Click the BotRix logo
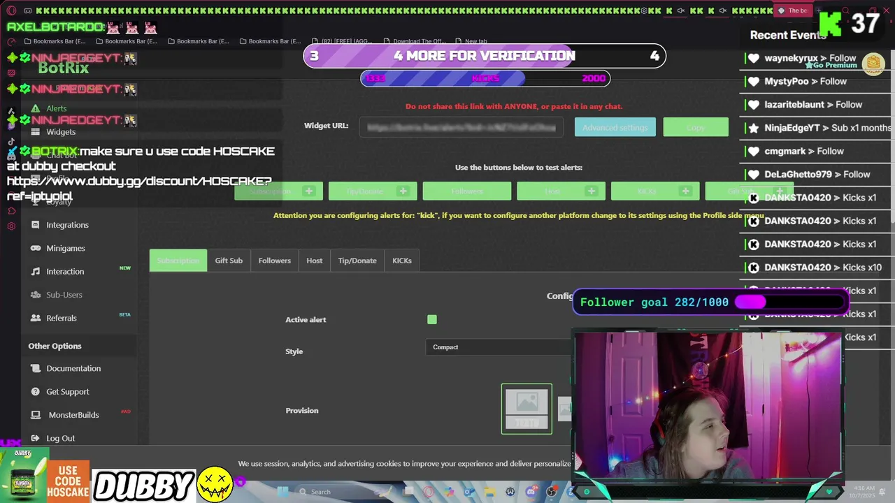895x503 pixels. pyautogui.click(x=63, y=68)
